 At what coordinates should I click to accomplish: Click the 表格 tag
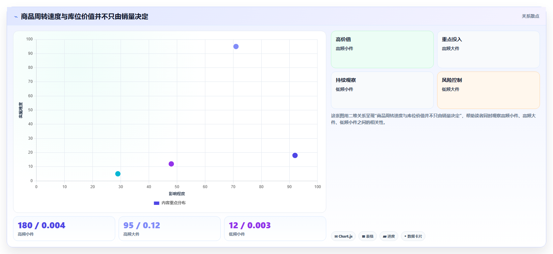coord(367,236)
